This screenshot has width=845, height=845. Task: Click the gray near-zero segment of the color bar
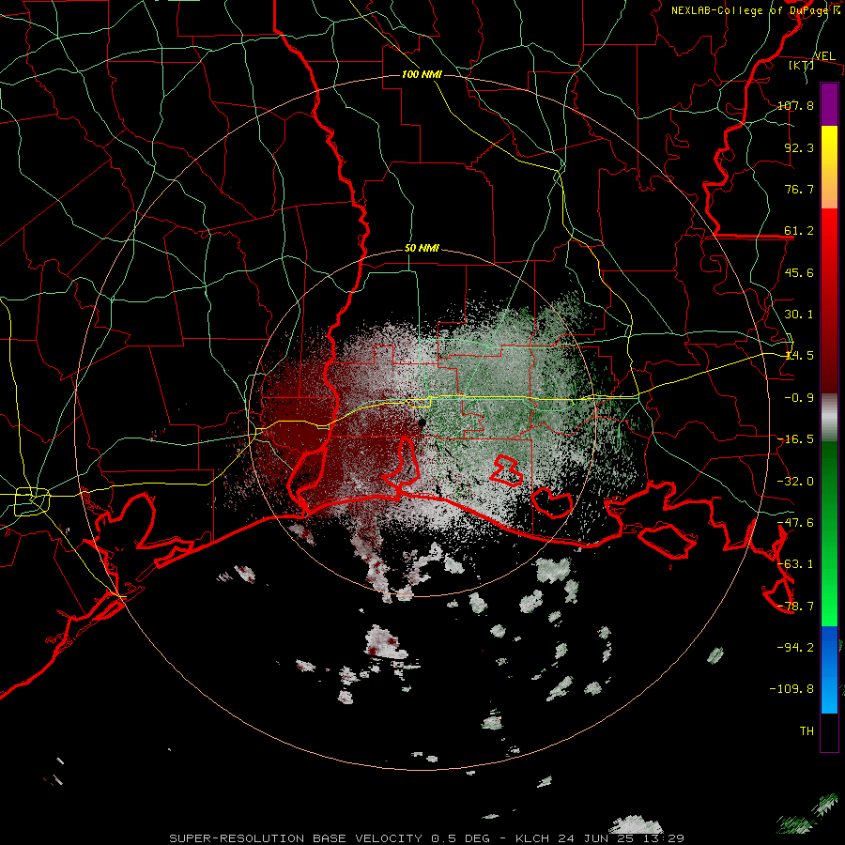(x=829, y=417)
